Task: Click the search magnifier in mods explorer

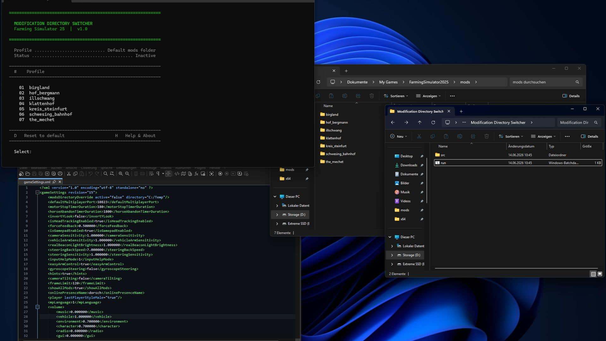Action: pos(577,82)
